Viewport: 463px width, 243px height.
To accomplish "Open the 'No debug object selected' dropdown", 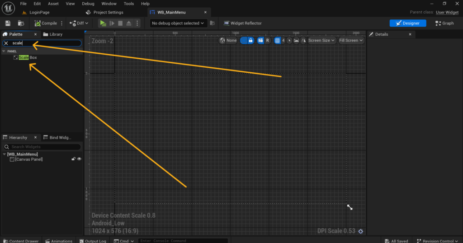I will click(x=177, y=23).
